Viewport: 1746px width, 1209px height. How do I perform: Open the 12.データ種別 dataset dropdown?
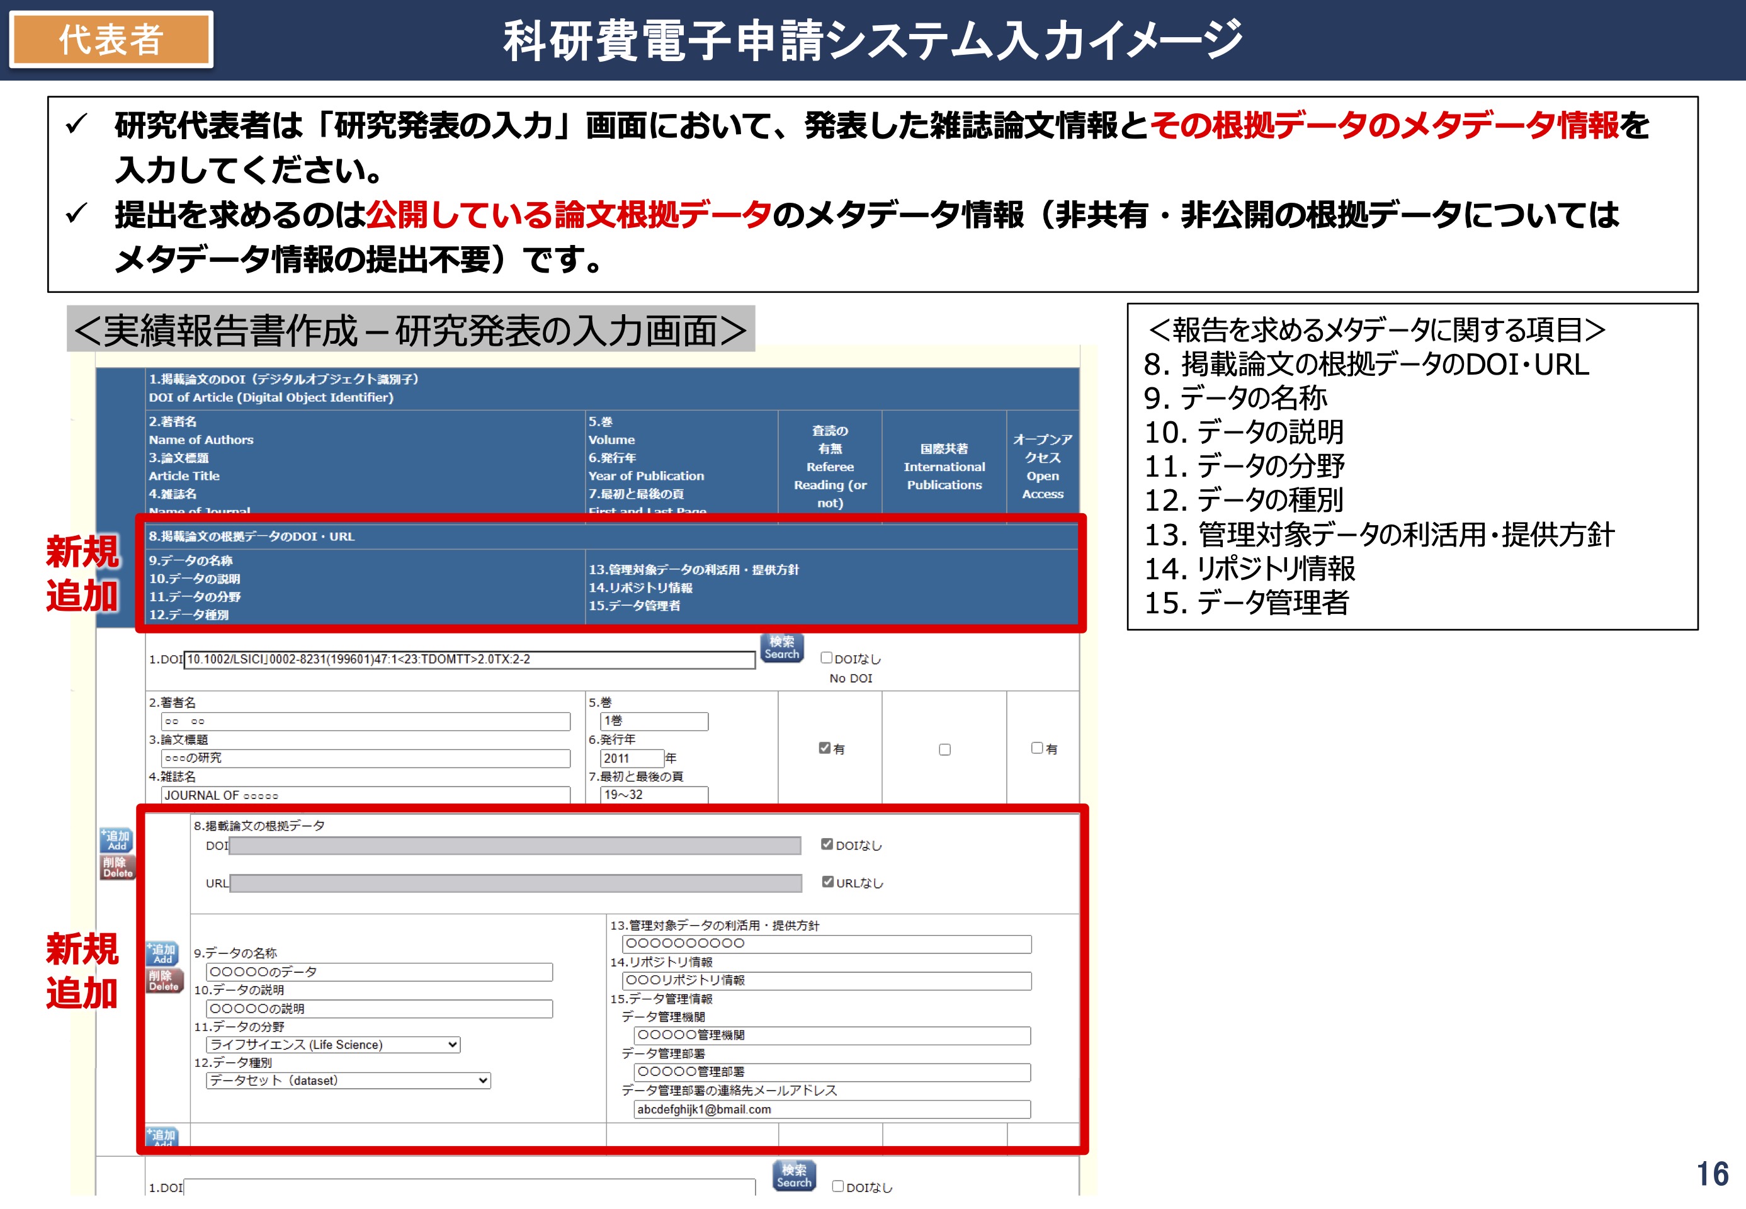[348, 1080]
